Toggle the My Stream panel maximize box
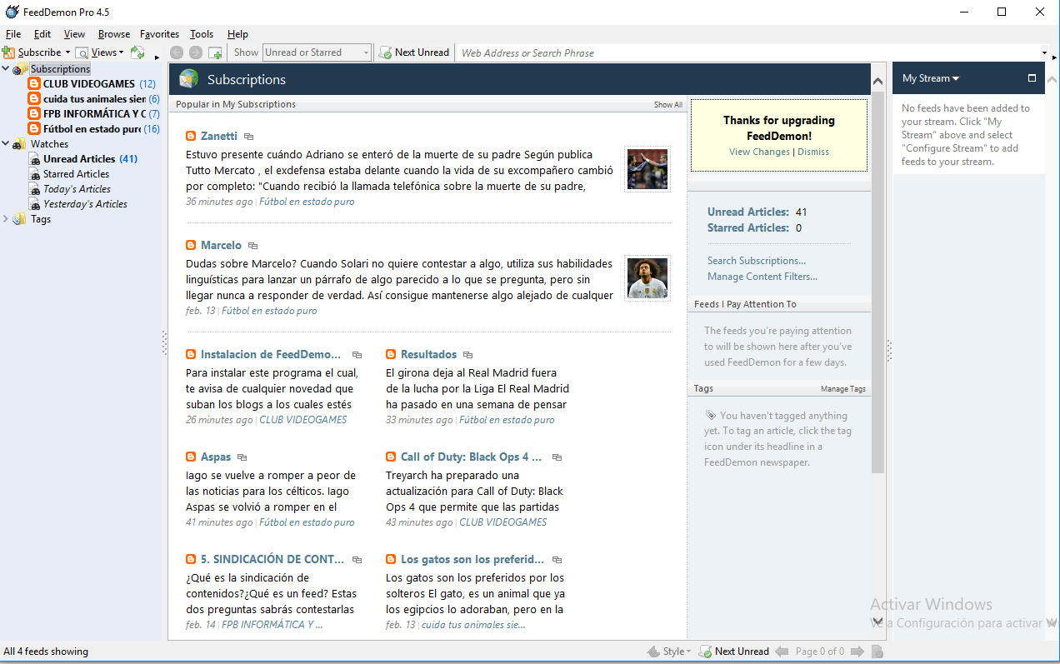 [x=1032, y=78]
